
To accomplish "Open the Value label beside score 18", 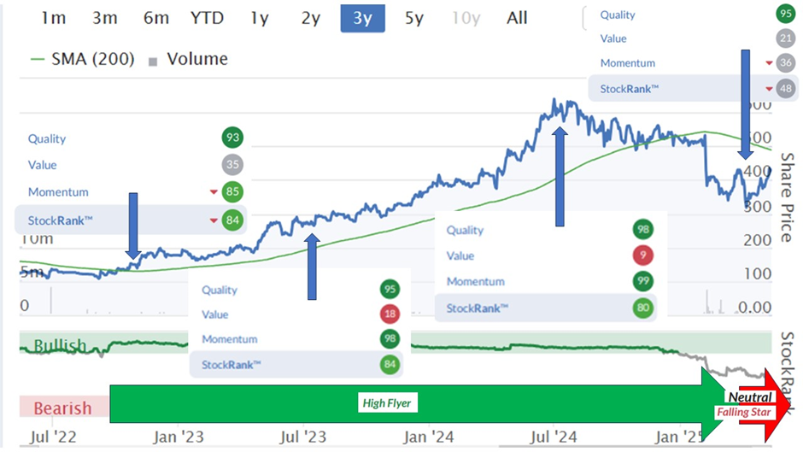I will [x=214, y=314].
